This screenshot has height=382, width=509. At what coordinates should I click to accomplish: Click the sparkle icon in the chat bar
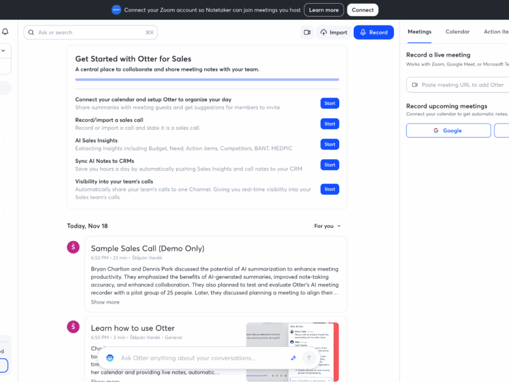click(293, 358)
